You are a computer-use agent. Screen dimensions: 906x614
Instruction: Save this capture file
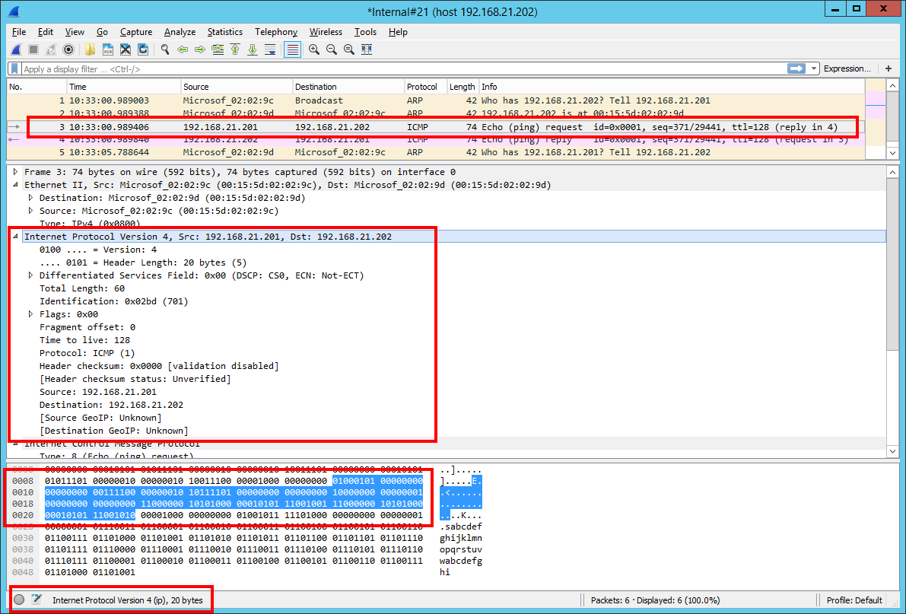click(107, 49)
